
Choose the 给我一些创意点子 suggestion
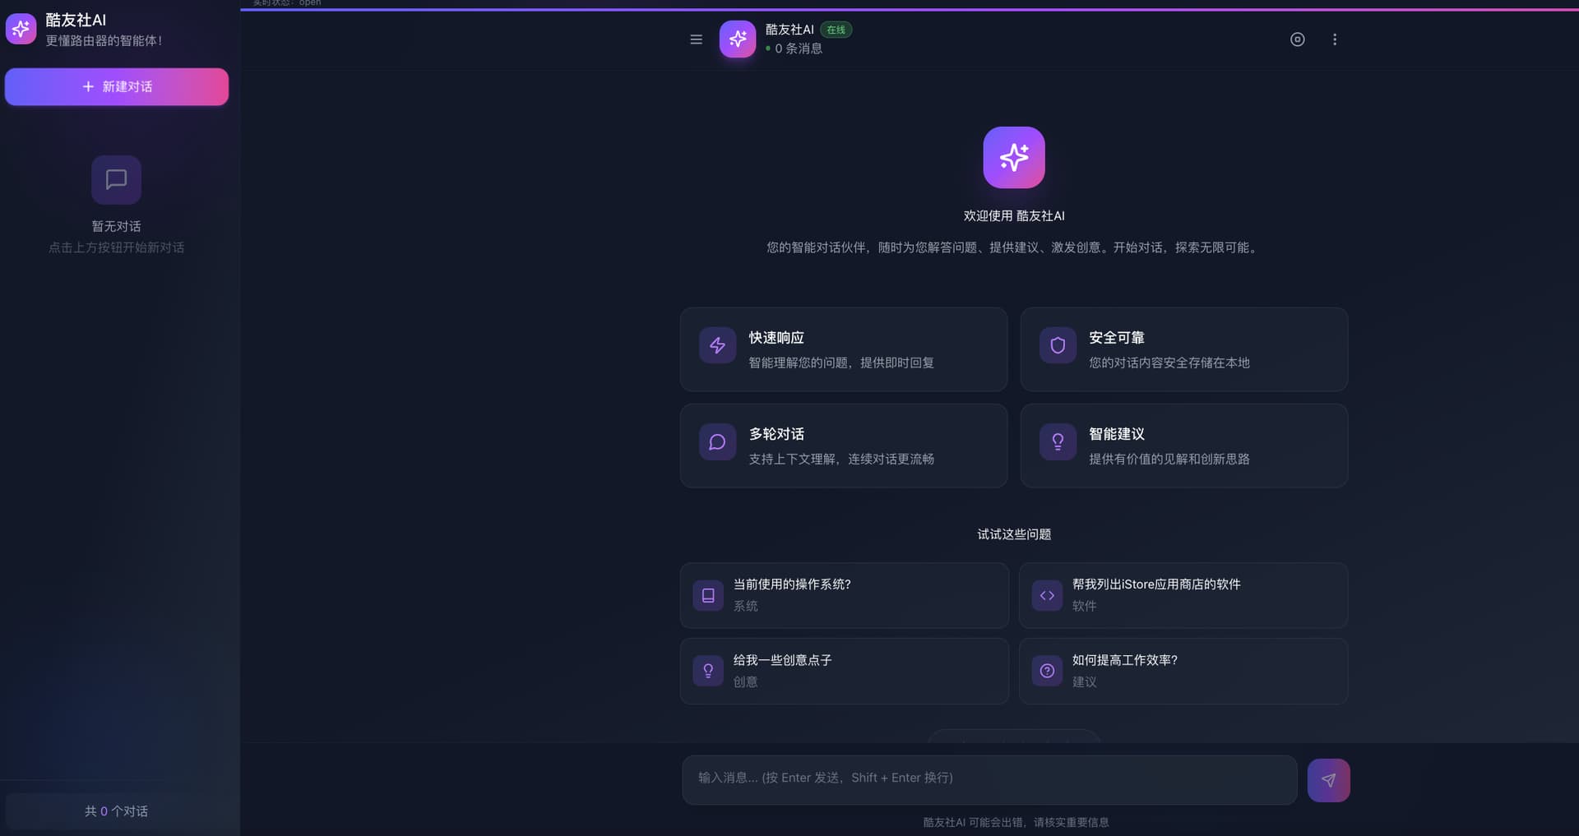[844, 671]
